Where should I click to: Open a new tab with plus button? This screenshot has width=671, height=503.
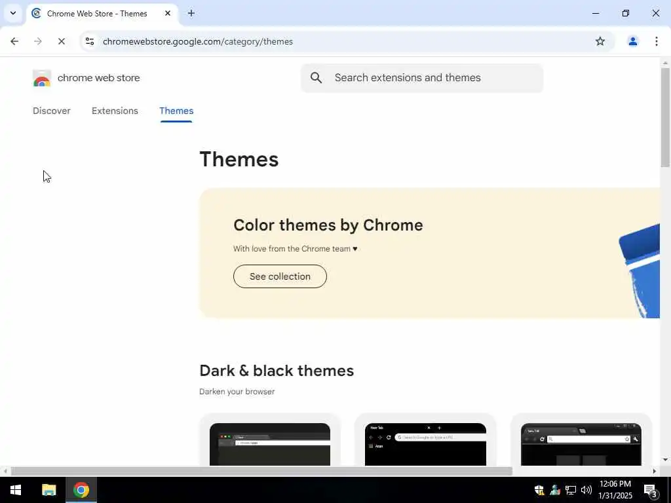[191, 13]
